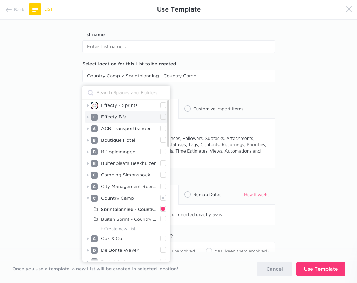Expand the Effecty B.V. space

(88, 117)
